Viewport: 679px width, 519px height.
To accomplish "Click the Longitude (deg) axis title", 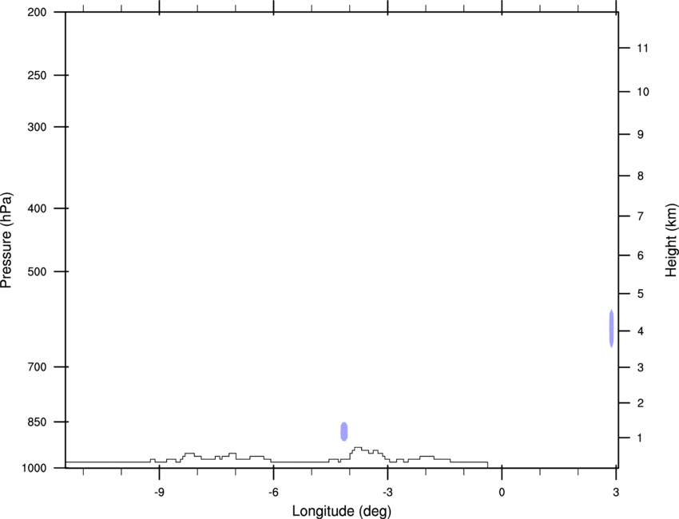I will pos(342,511).
